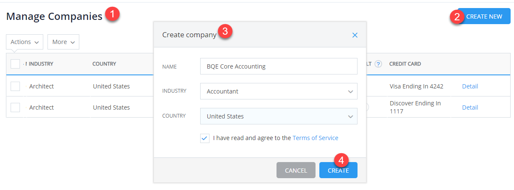The image size is (514, 190).
Task: Click the Visa Ending In 4242 cell
Action: 416,86
